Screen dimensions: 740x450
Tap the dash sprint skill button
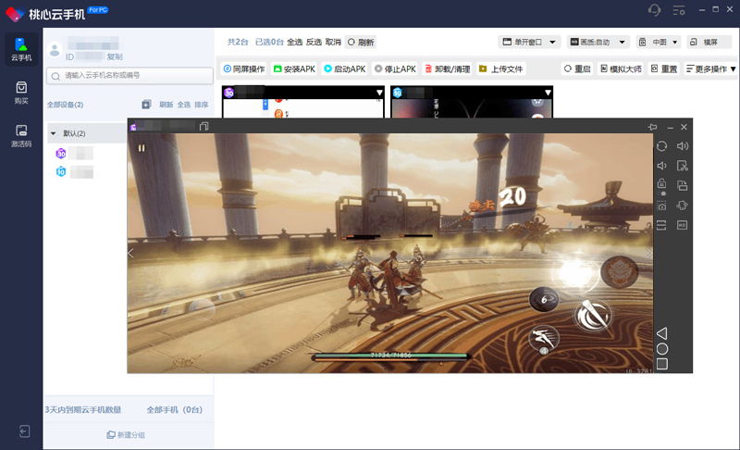(544, 338)
